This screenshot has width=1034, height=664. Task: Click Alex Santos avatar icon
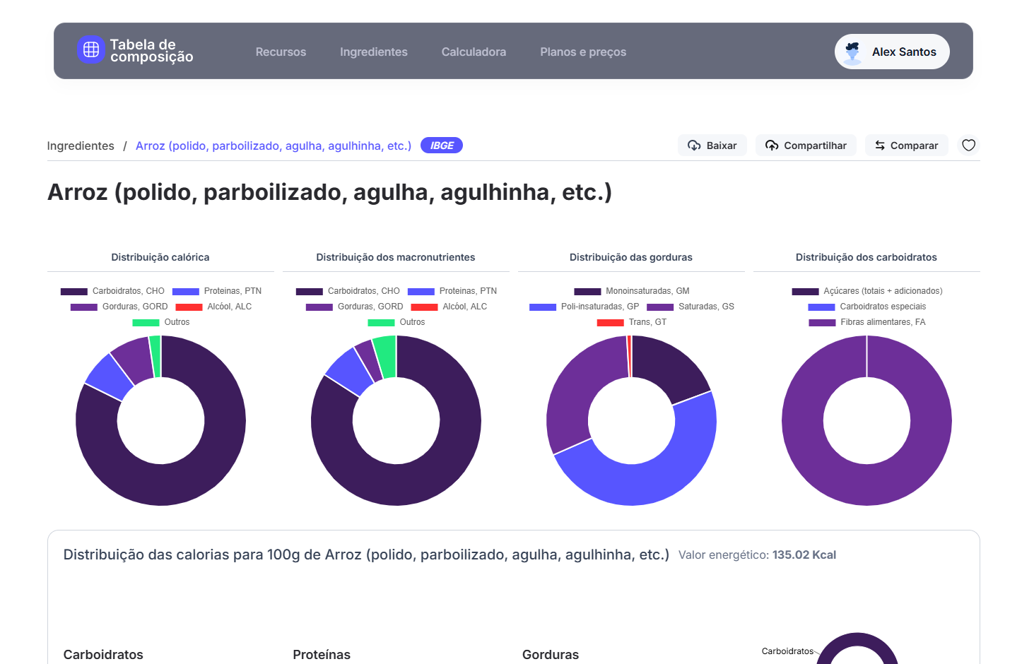coord(853,52)
